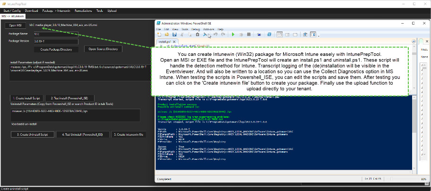Click the Uninstall Parameters text box
This screenshot has width=431, height=191.
coord(75,115)
